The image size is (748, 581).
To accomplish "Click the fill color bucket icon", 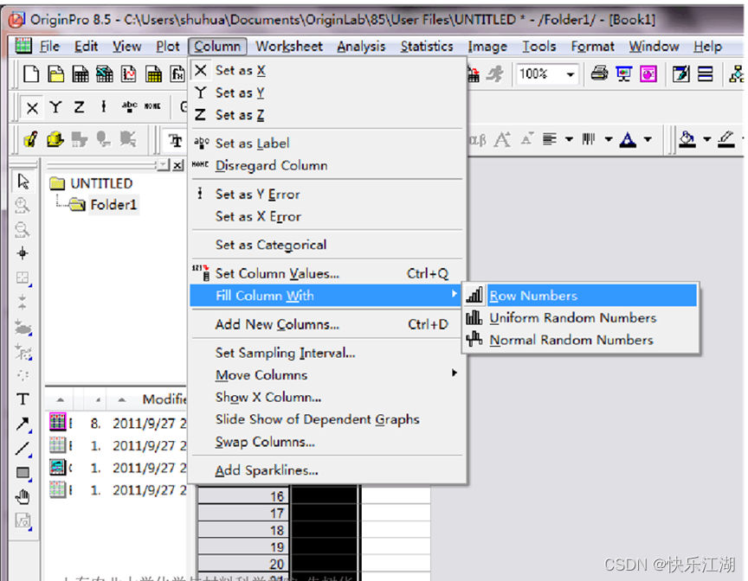I will click(x=687, y=139).
